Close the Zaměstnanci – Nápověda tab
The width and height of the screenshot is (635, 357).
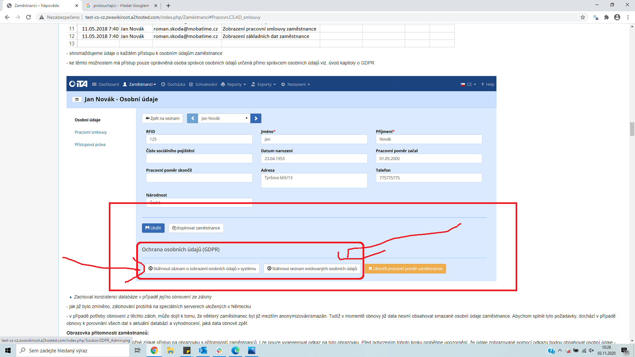click(77, 6)
